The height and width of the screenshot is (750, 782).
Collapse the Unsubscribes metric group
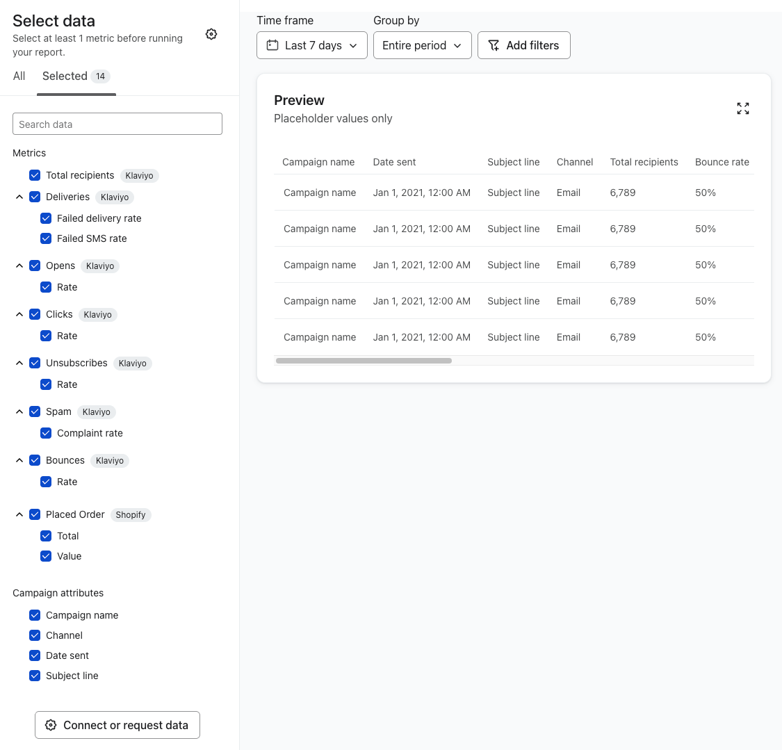tap(19, 363)
